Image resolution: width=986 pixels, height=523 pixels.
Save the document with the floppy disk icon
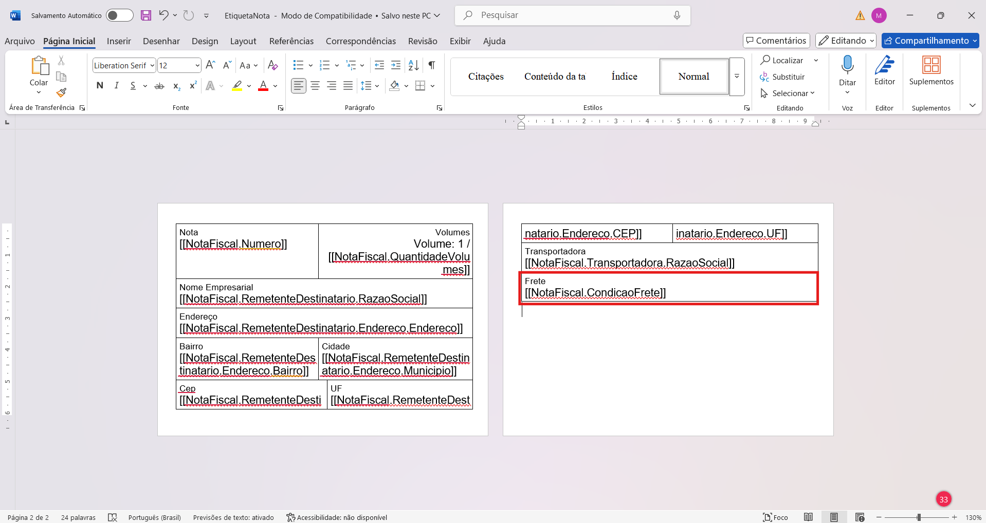[146, 15]
